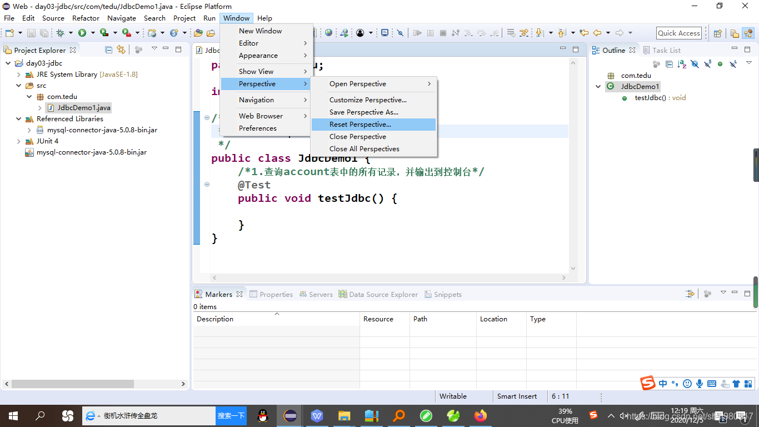759x427 pixels.
Task: Open File Explorer from taskbar
Action: point(344,415)
